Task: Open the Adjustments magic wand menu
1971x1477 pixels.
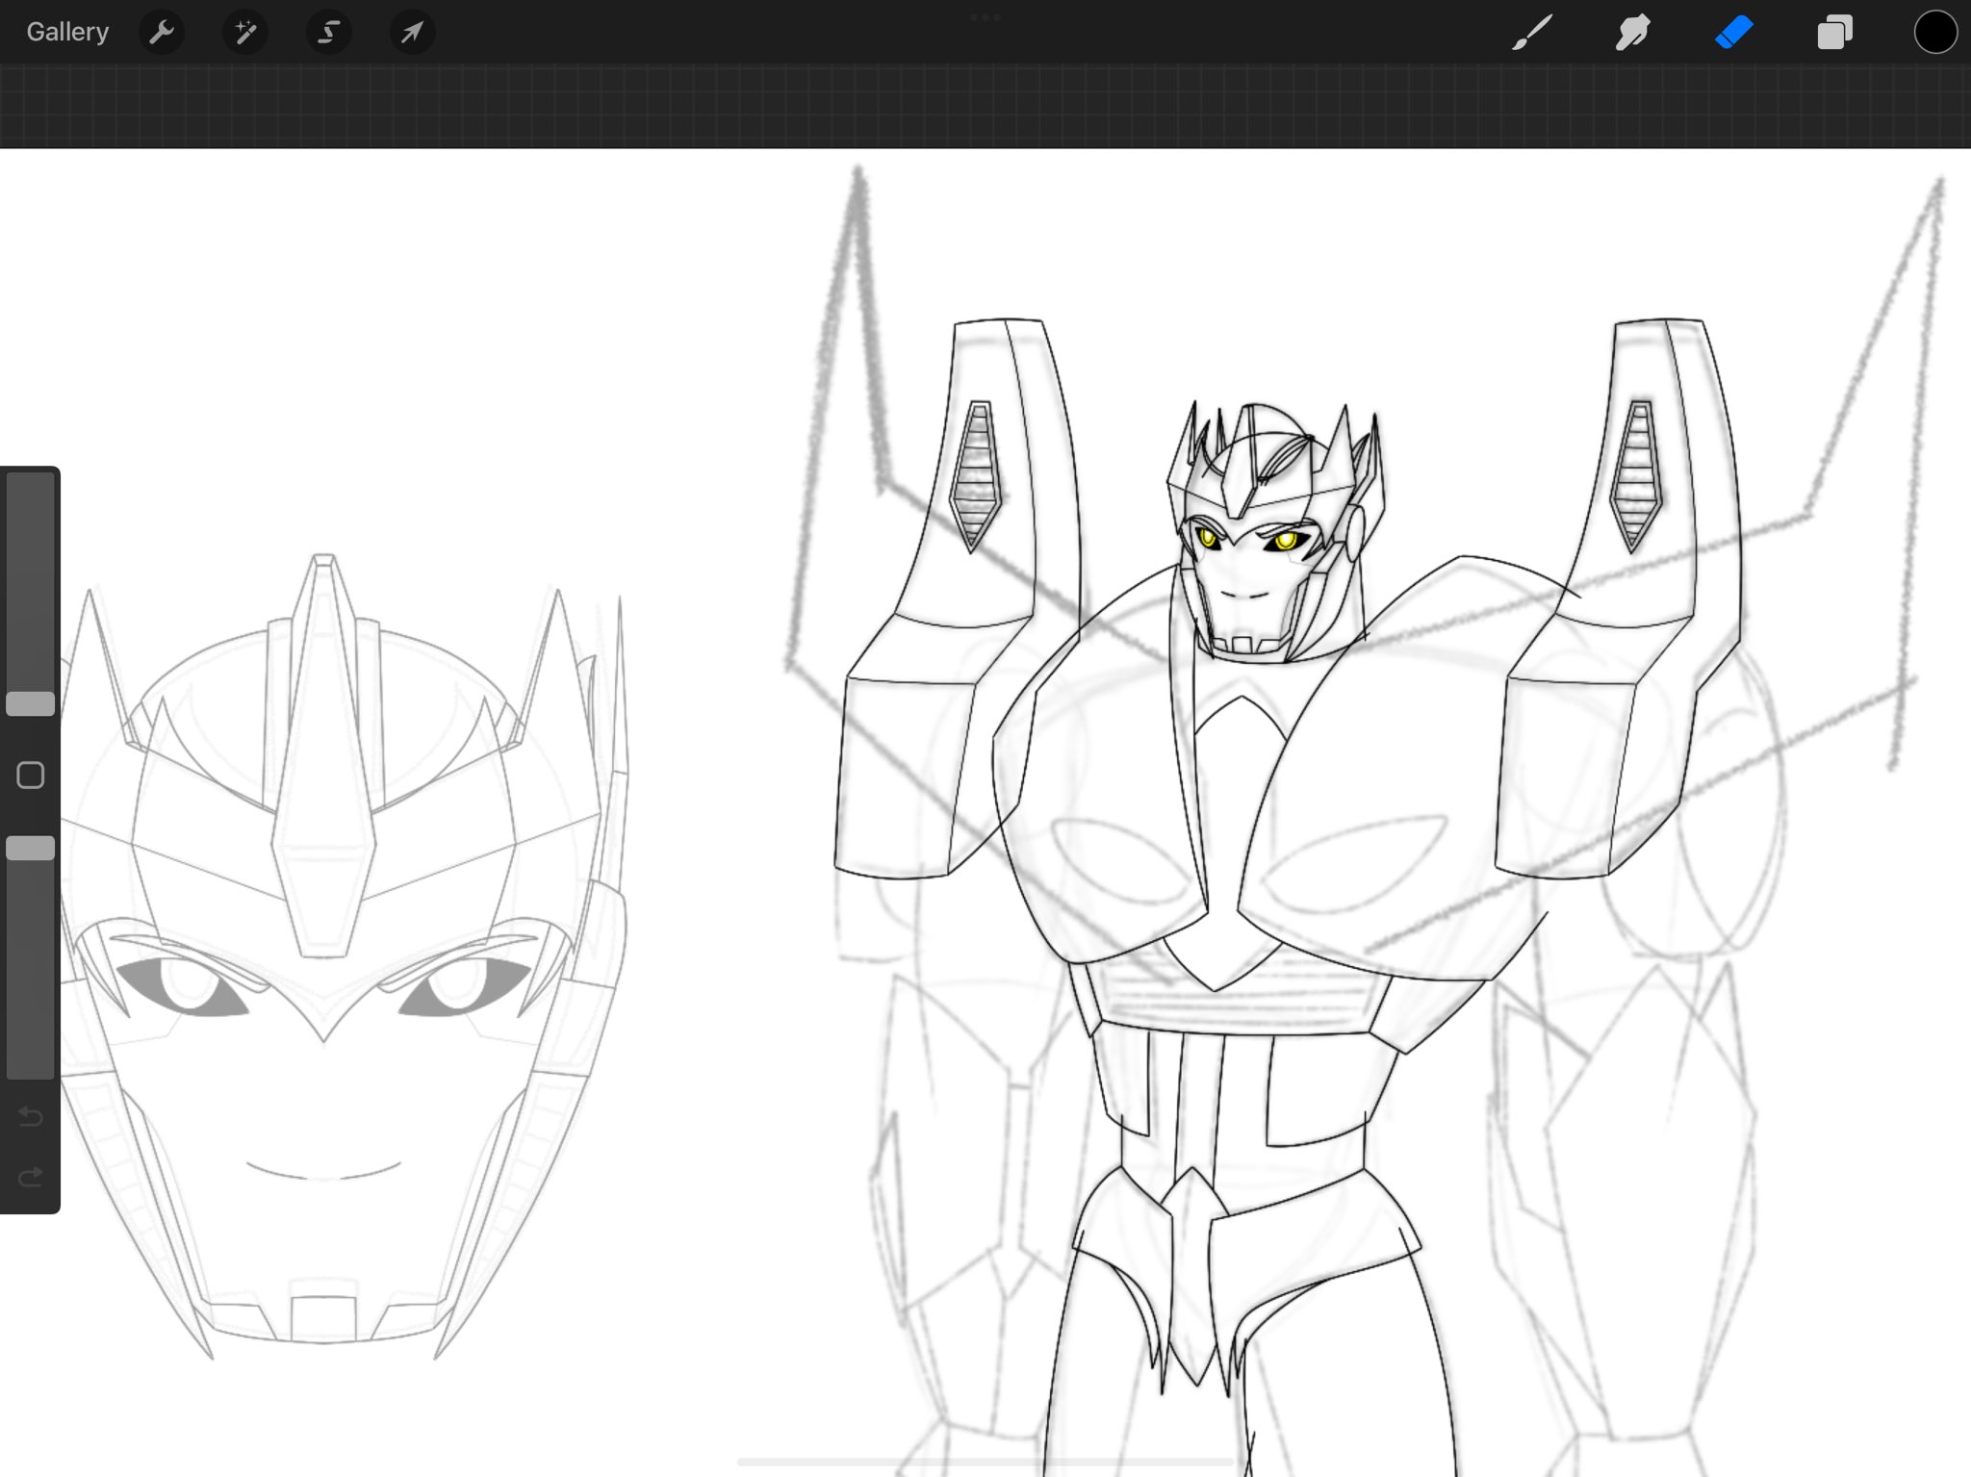Action: [x=245, y=33]
